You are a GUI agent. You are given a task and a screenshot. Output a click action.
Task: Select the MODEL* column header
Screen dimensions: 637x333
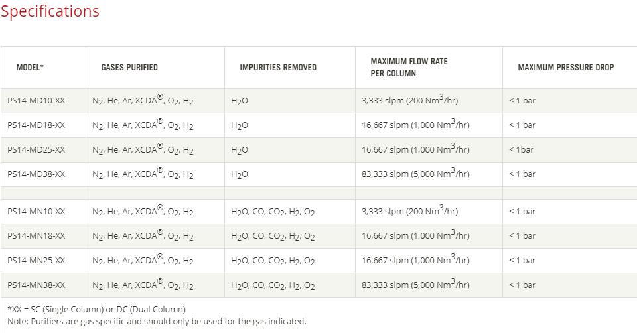[30, 68]
